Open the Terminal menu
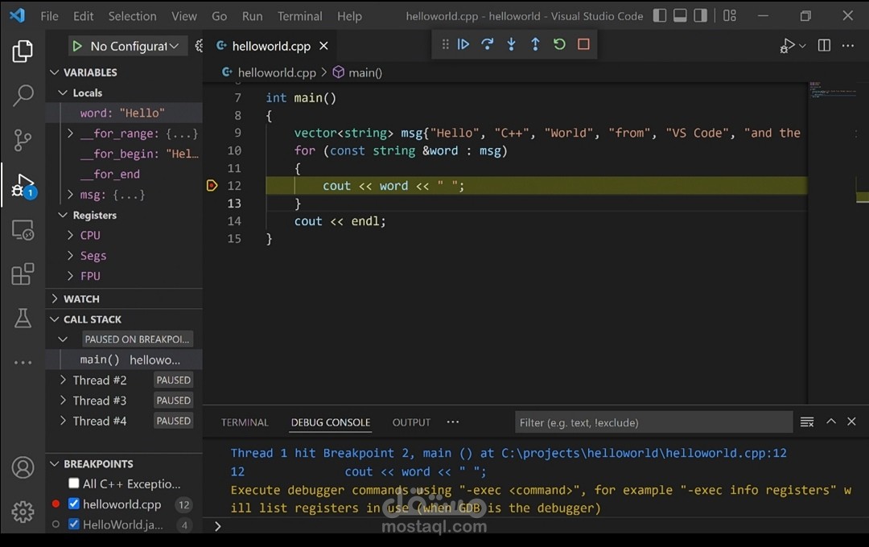The height and width of the screenshot is (547, 869). 300,16
